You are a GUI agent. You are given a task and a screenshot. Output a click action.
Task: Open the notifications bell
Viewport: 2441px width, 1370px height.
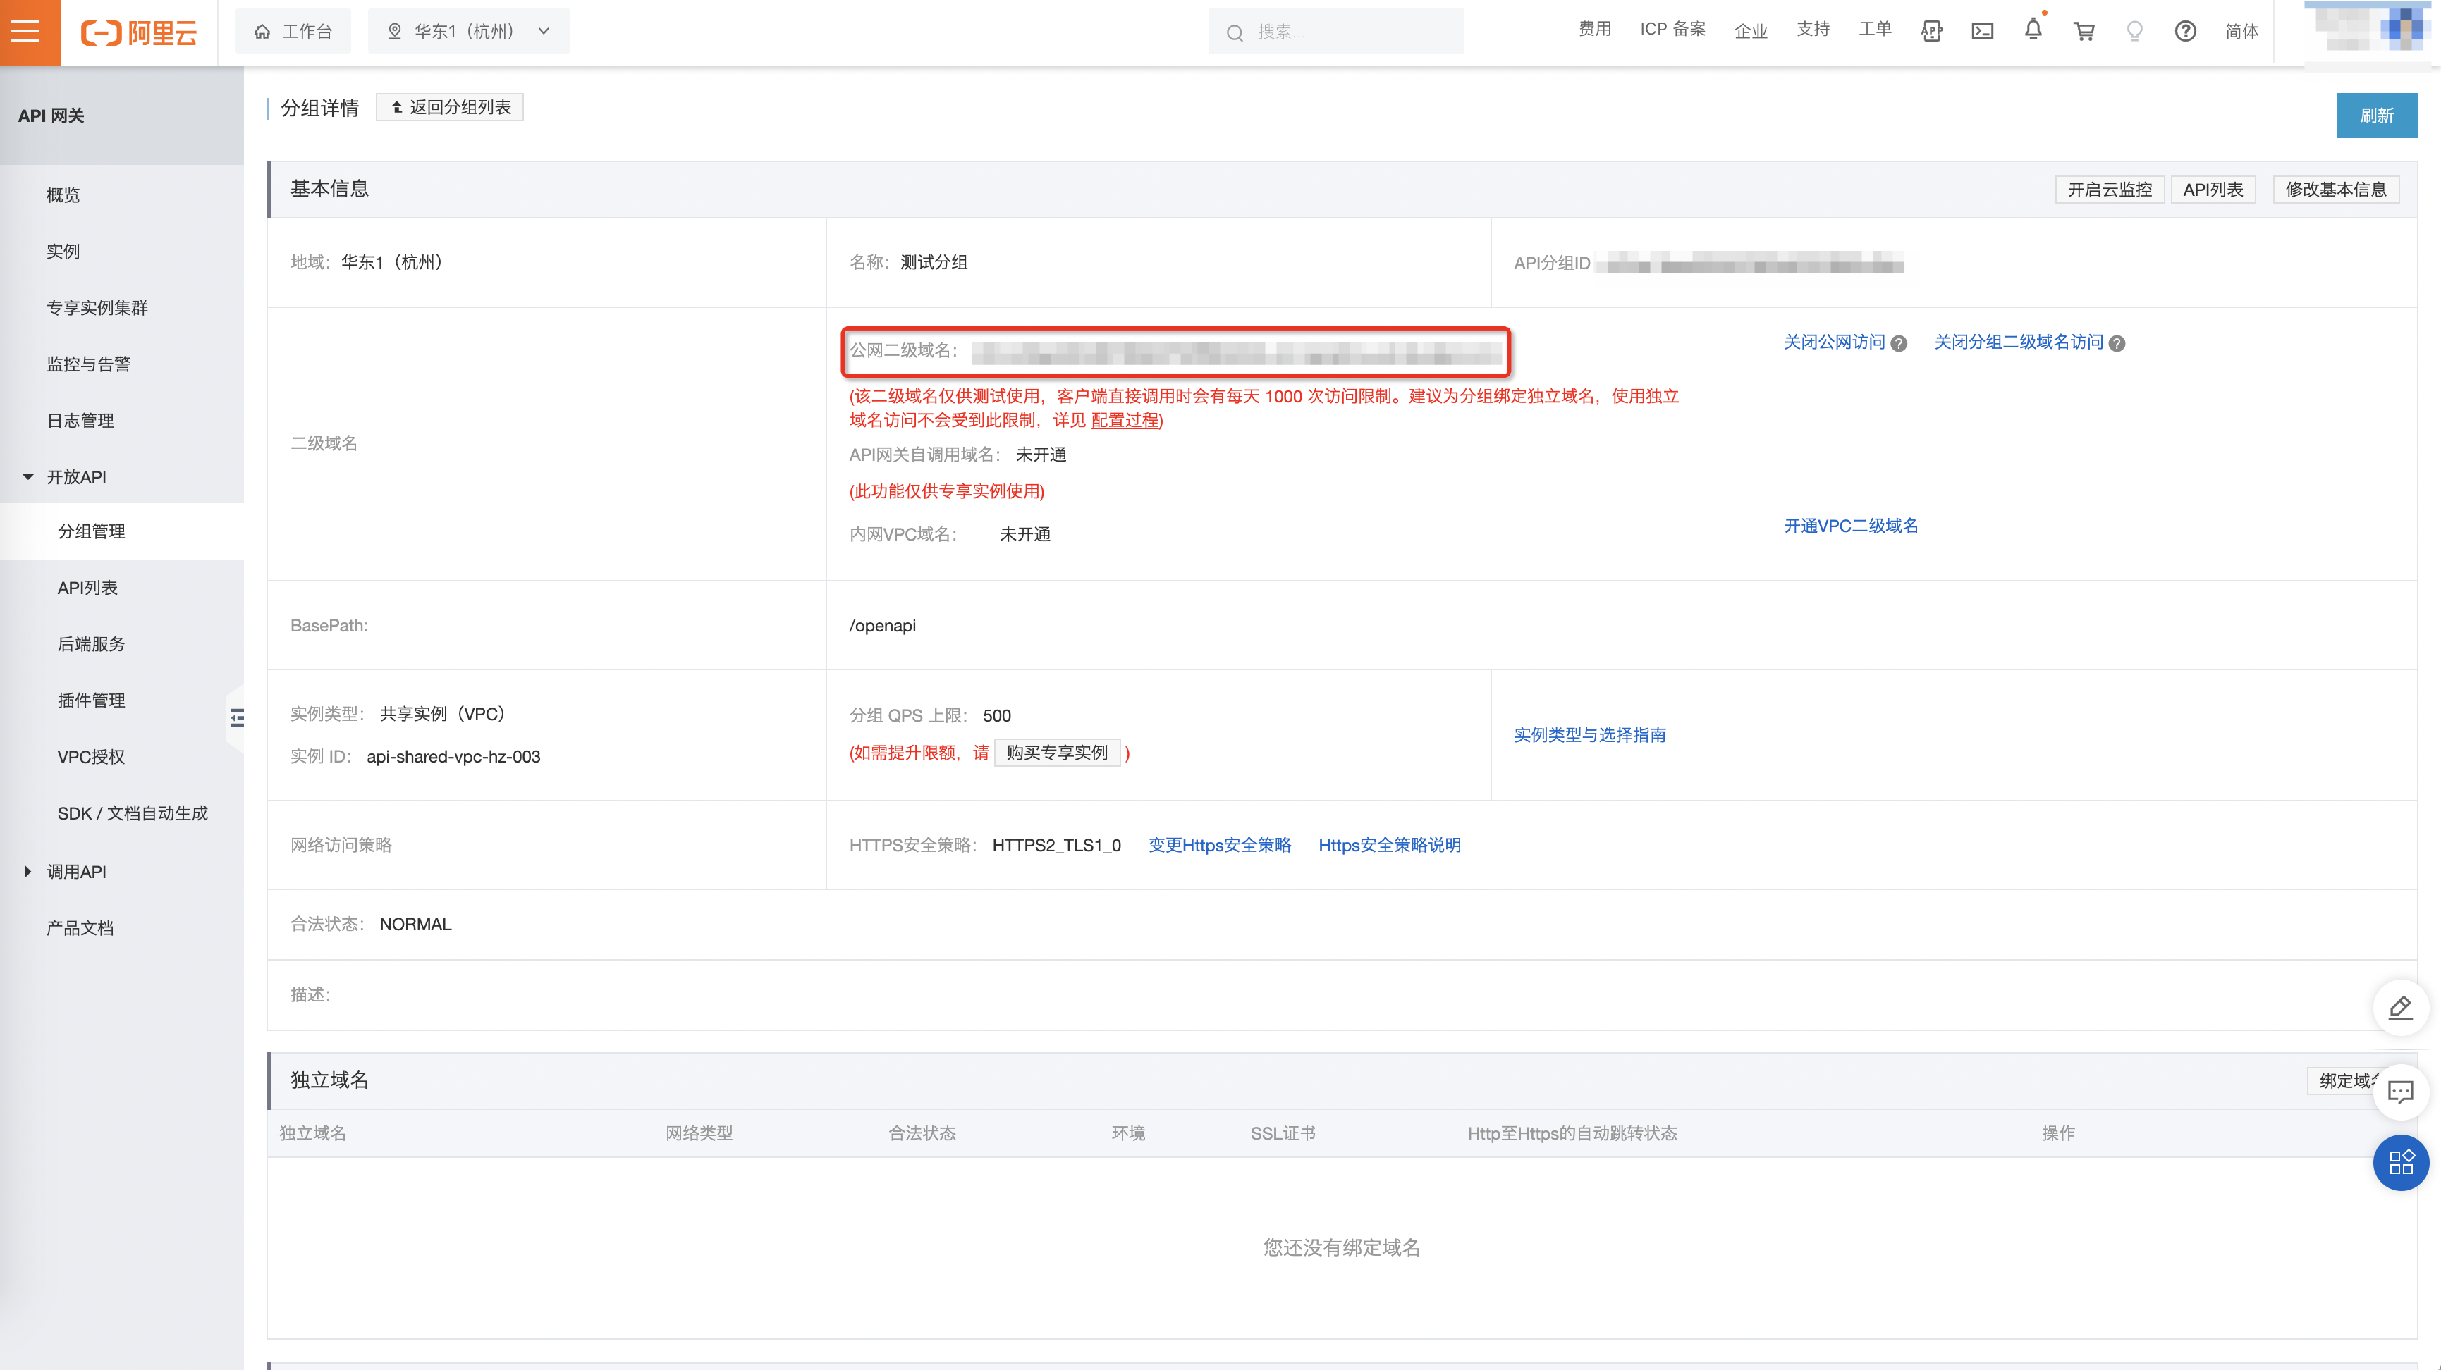tap(2033, 30)
